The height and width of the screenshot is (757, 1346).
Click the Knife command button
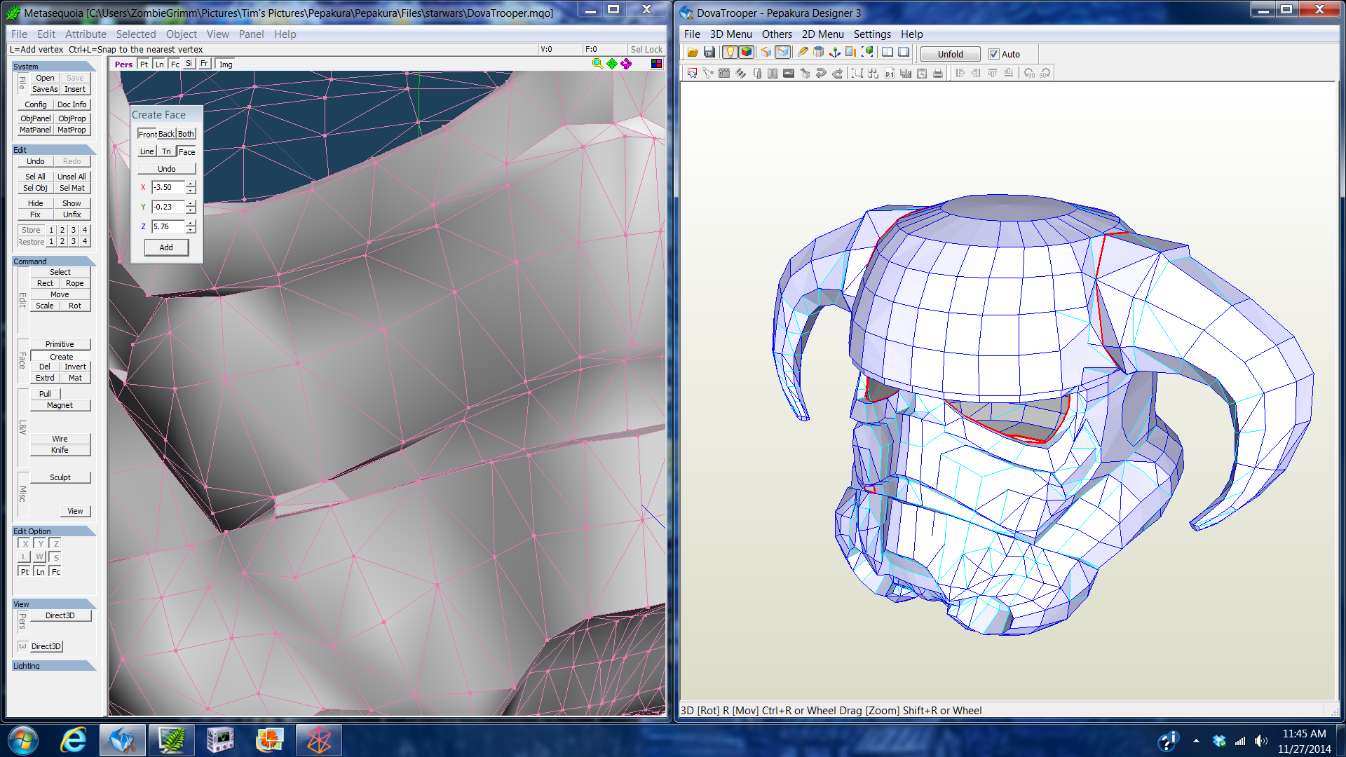pos(60,450)
